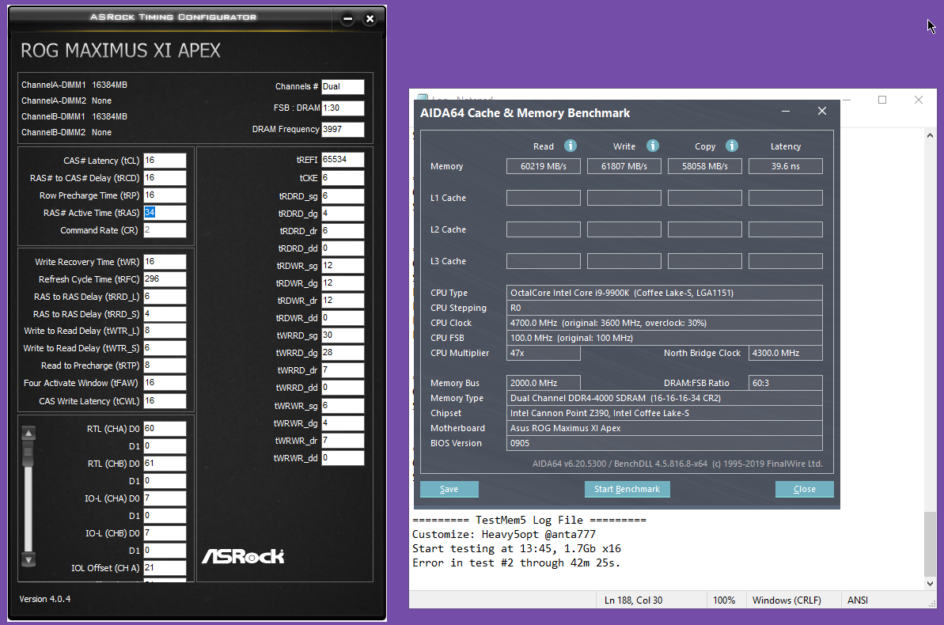Click the Read to Precharge (tRTP) field
The height and width of the screenshot is (625, 944).
point(165,366)
